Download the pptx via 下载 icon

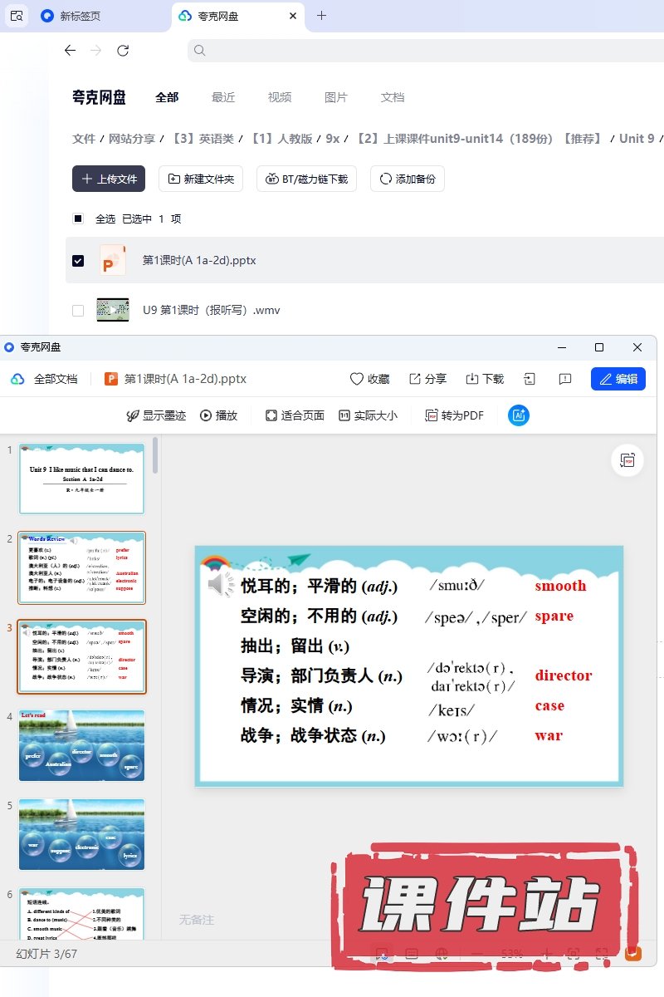click(x=471, y=379)
